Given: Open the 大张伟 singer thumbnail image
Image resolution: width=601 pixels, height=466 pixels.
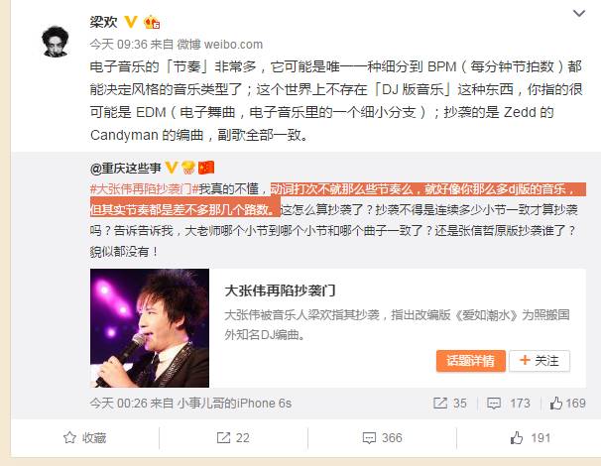Looking at the screenshot, I should [150, 328].
